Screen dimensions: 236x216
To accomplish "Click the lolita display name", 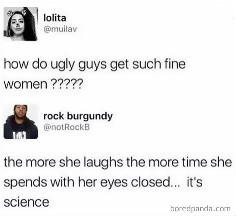I will pyautogui.click(x=55, y=18).
